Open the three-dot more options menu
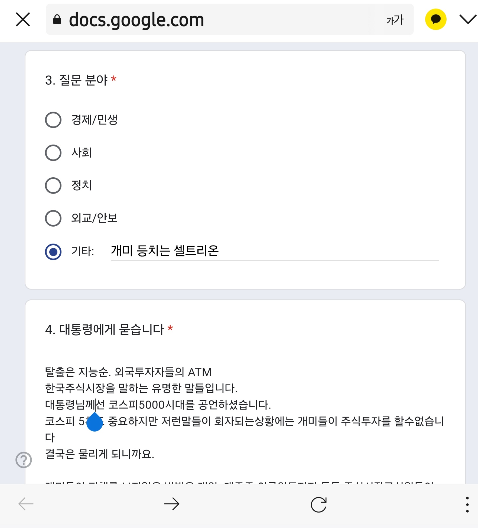This screenshot has width=478, height=528. (x=467, y=504)
